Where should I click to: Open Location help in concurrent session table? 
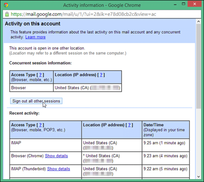(x=101, y=75)
